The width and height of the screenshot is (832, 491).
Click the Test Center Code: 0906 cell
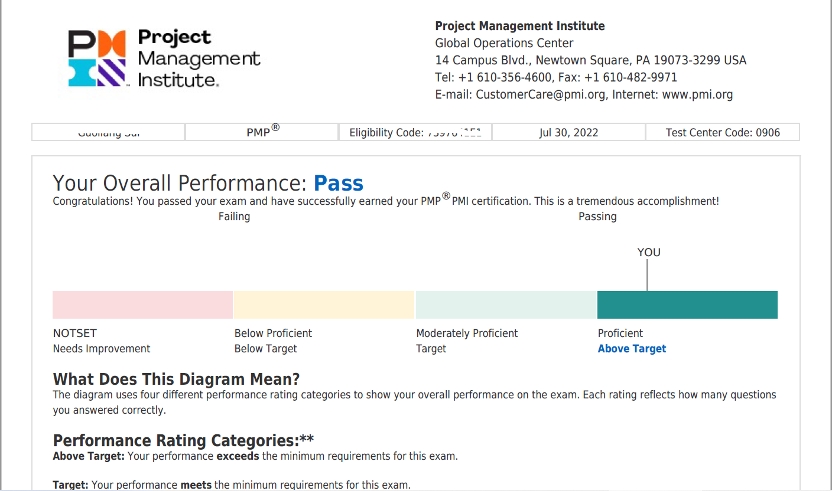(x=722, y=133)
